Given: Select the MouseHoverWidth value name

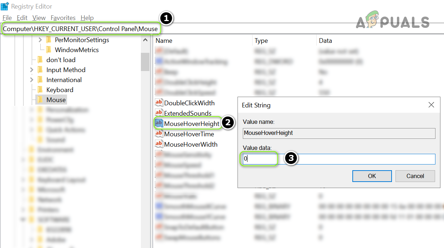Looking at the screenshot, I should (x=191, y=144).
